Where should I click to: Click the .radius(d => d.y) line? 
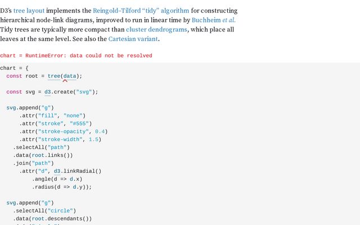click(61, 187)
